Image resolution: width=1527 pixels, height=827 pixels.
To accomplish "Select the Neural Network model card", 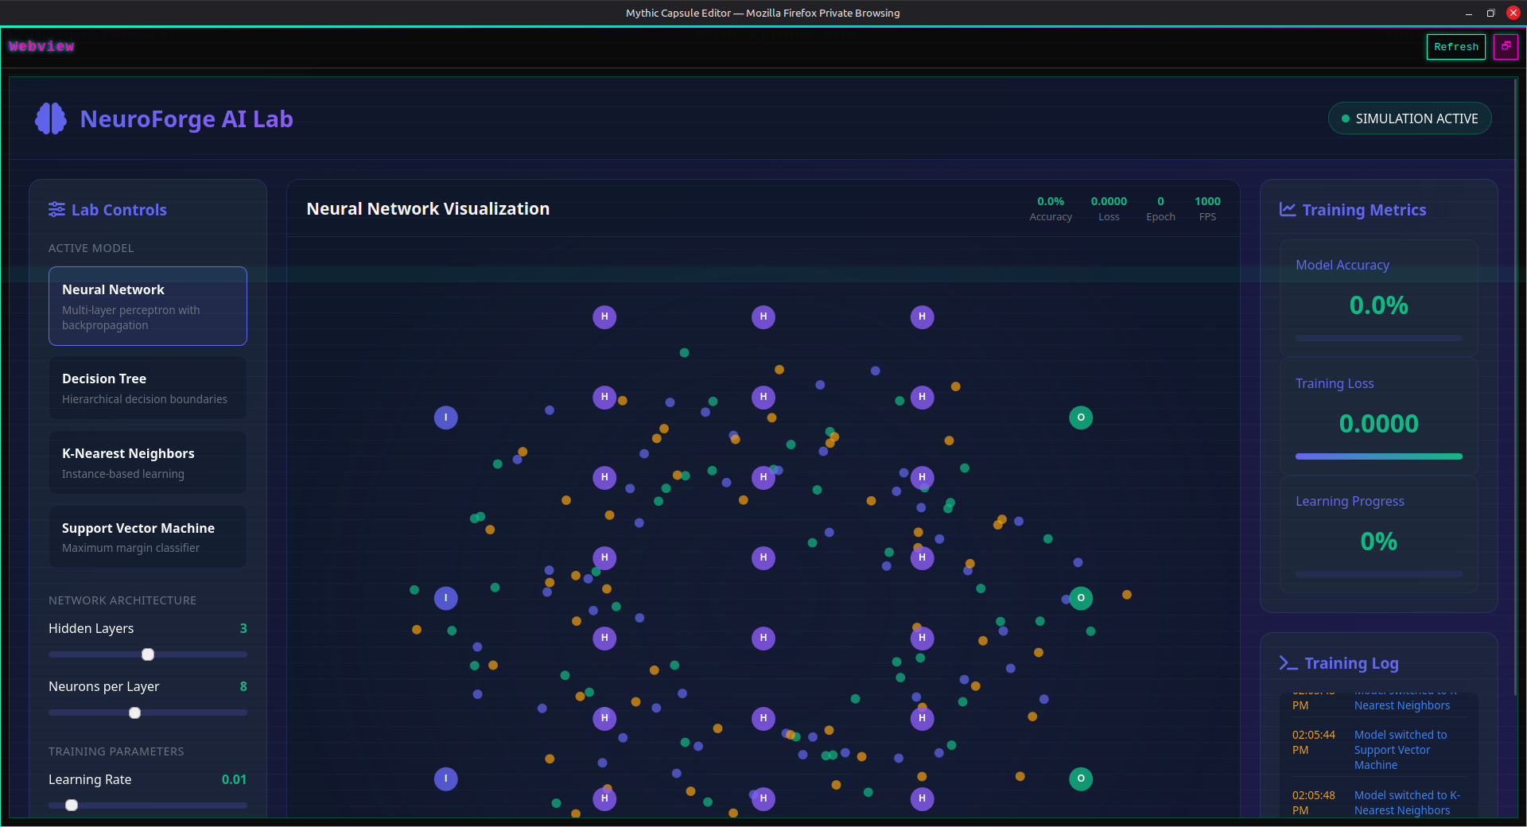I will 147,306.
